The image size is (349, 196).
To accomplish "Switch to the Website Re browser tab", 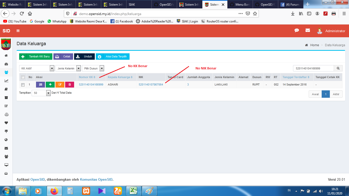I will (13, 5).
